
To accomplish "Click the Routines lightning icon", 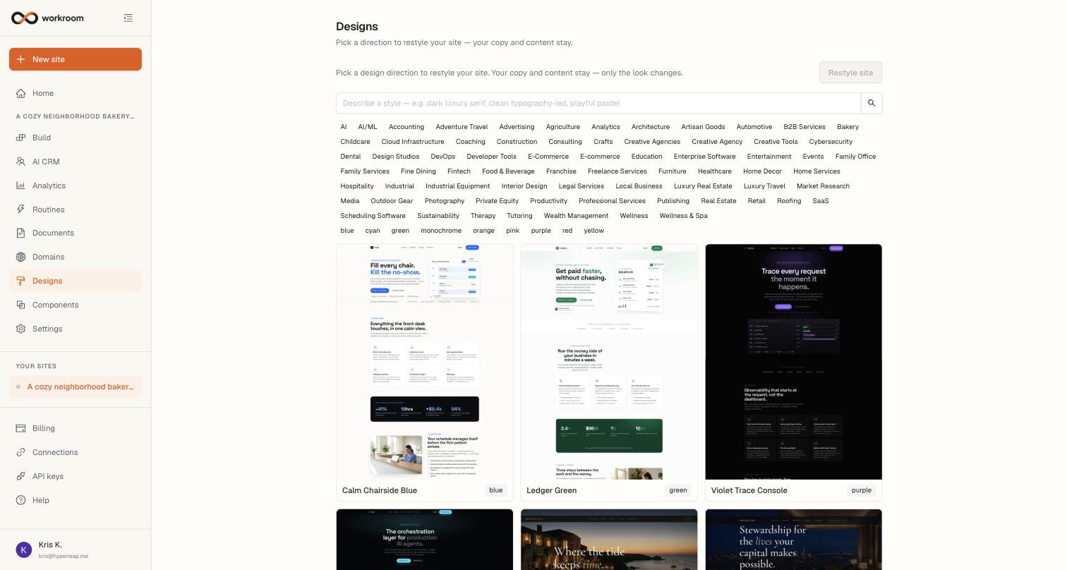I will (21, 210).
